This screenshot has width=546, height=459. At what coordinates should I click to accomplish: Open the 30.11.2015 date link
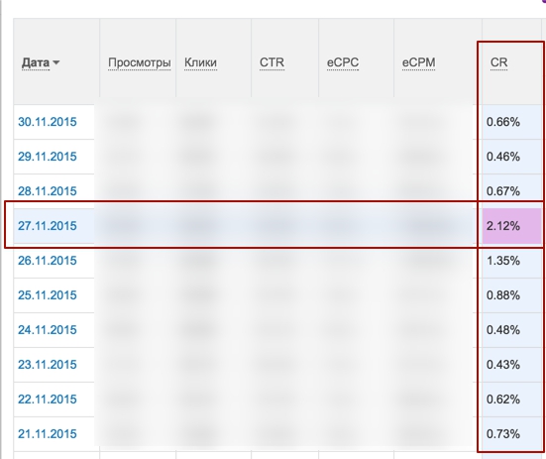pos(47,122)
